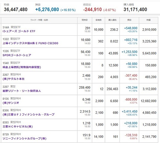Image resolution: width=160 pixels, height=143 pixels.
Task: Select code 3287 東証 text
Action: tap(9, 87)
